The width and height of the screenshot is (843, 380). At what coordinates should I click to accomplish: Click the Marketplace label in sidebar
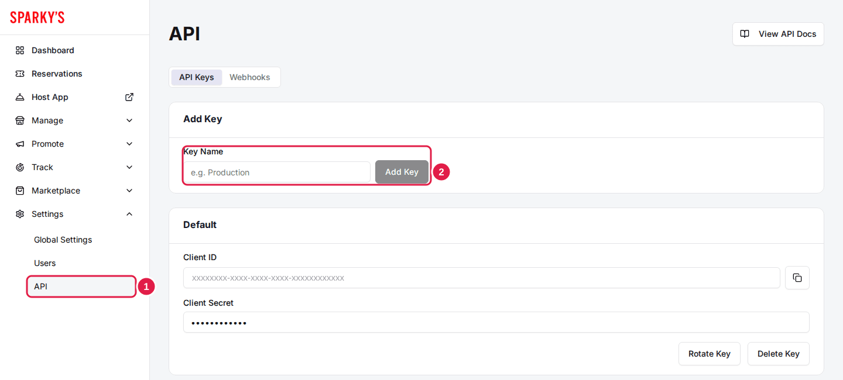tap(56, 191)
